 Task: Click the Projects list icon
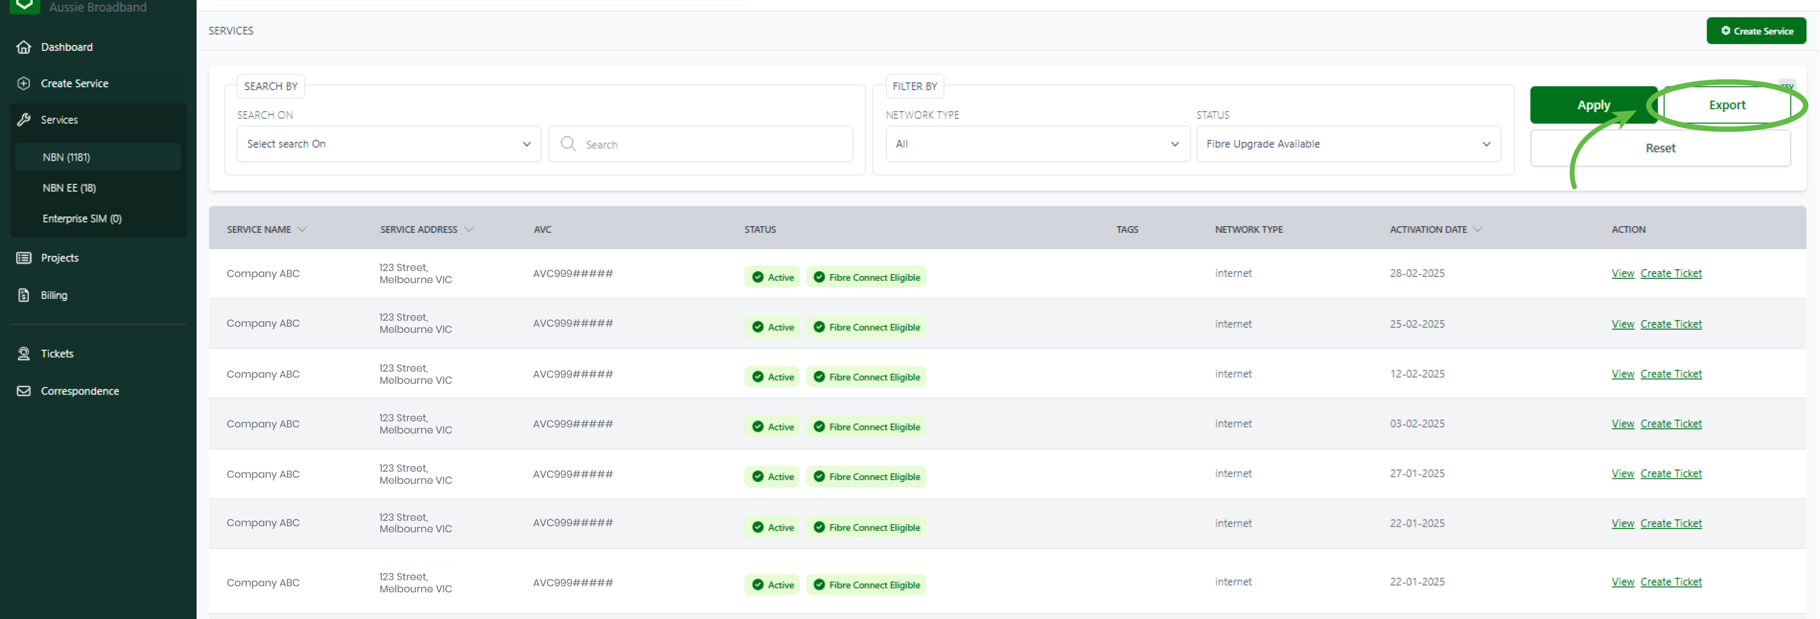pyautogui.click(x=23, y=258)
